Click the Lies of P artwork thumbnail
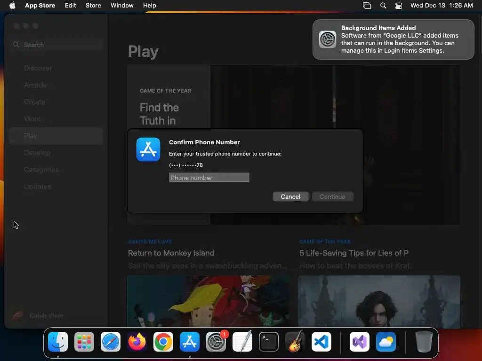This screenshot has height=361, width=482. pyautogui.click(x=379, y=302)
